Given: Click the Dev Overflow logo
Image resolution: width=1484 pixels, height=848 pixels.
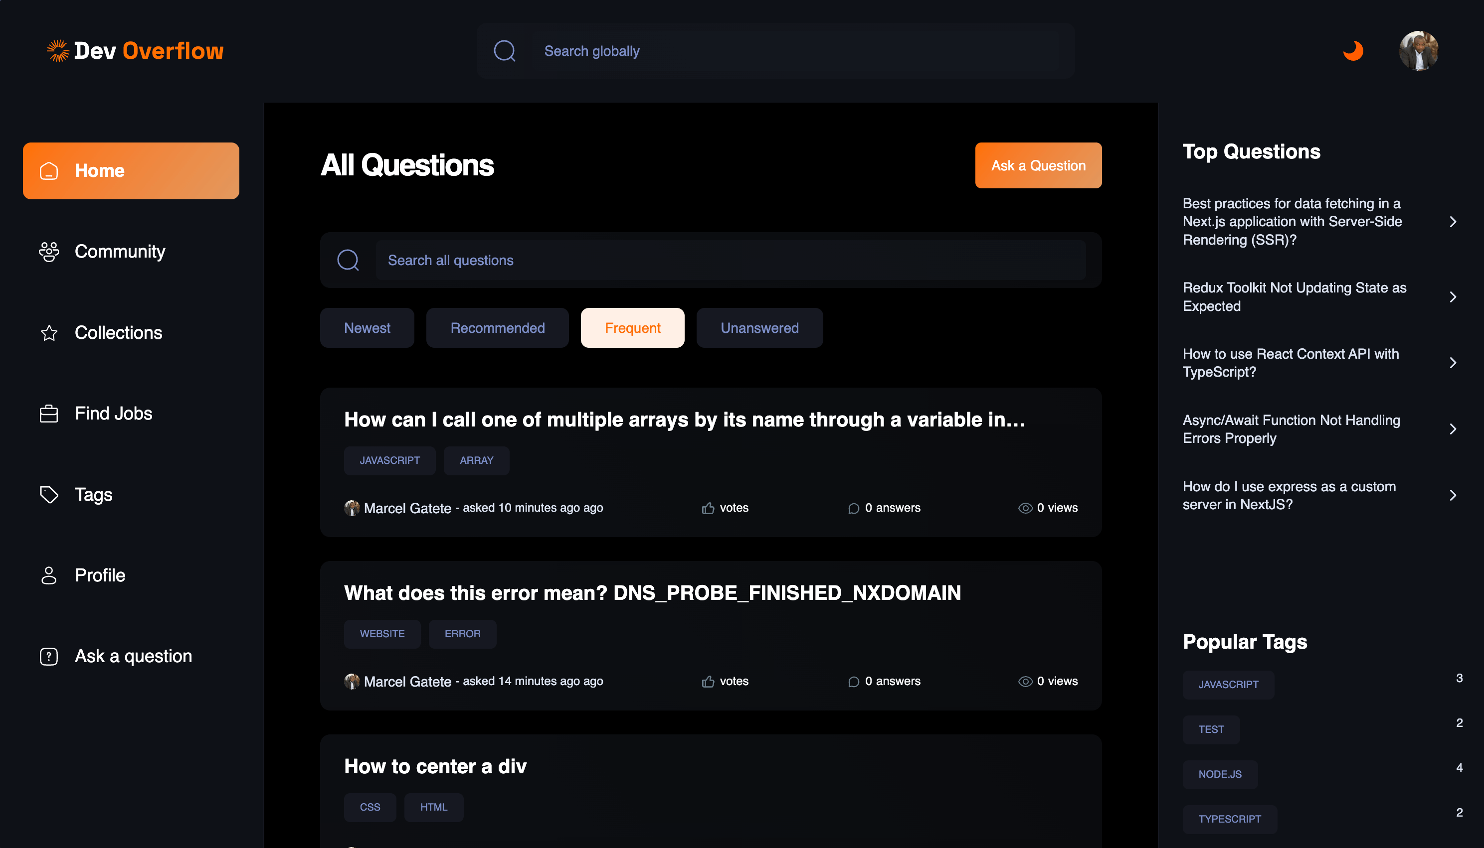Looking at the screenshot, I should pos(135,51).
